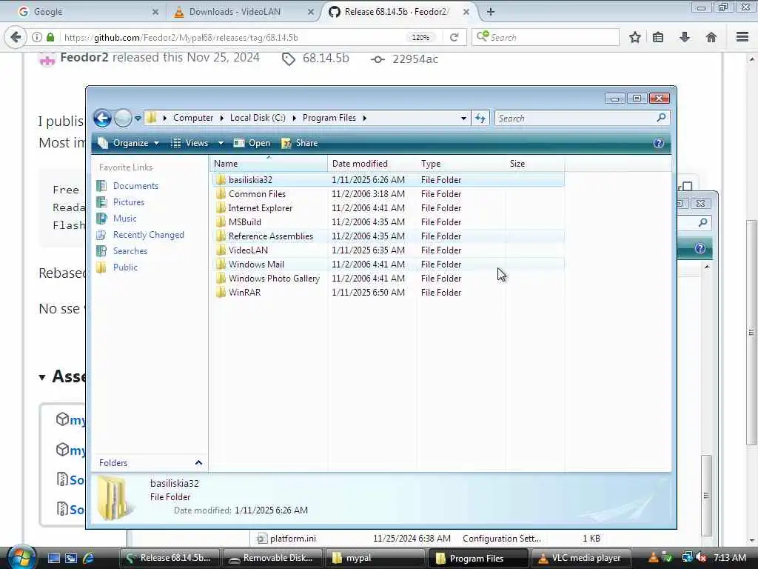
Task: Open the recent pages dropdown next to Forward
Action: [x=138, y=118]
